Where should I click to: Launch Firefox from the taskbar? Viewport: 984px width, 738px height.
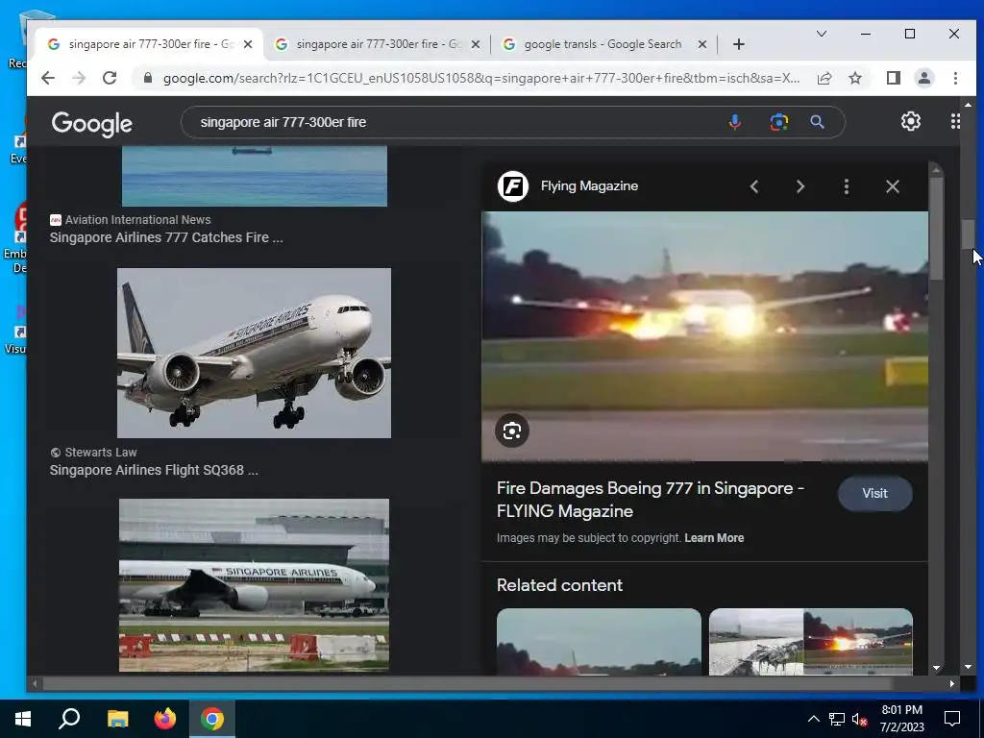(165, 719)
